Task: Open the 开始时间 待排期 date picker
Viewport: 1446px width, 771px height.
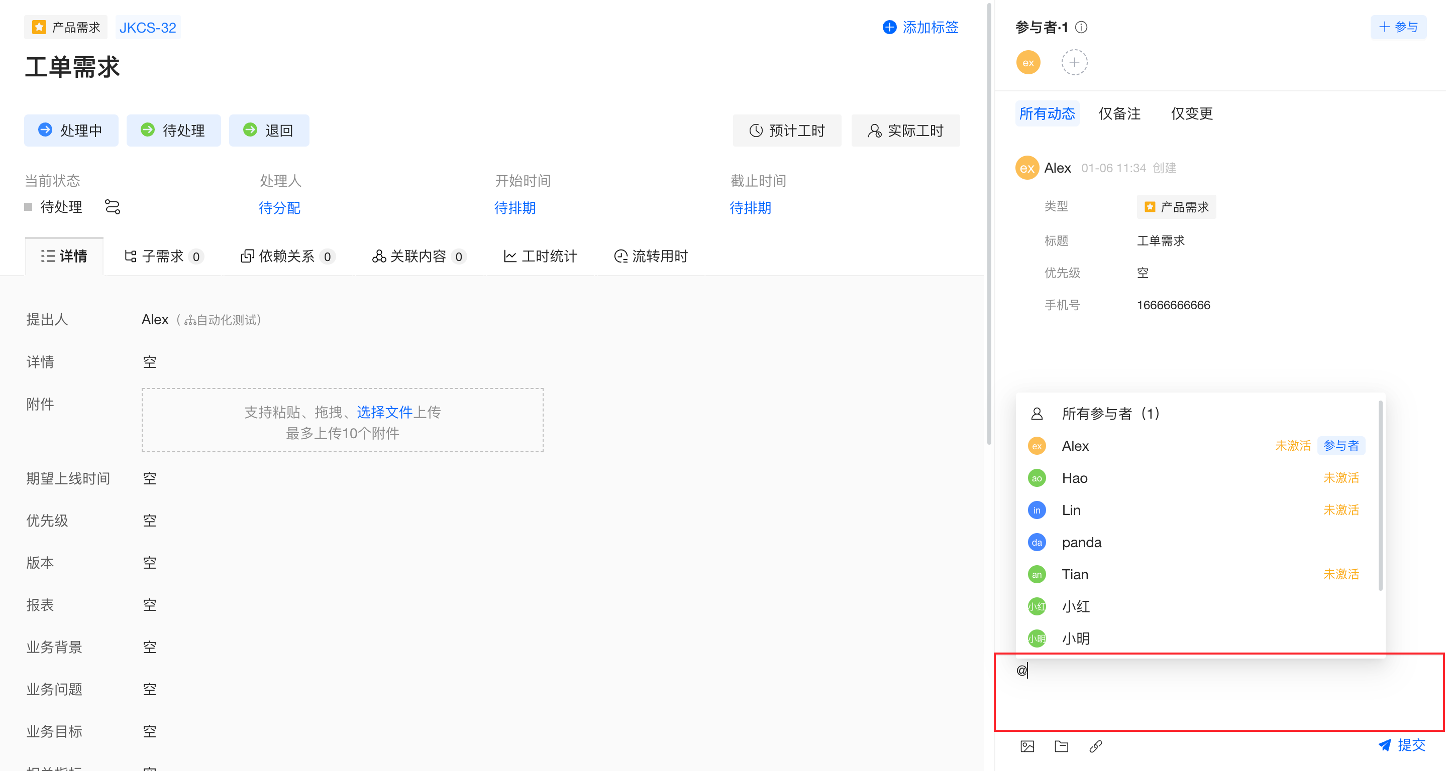Action: [514, 208]
